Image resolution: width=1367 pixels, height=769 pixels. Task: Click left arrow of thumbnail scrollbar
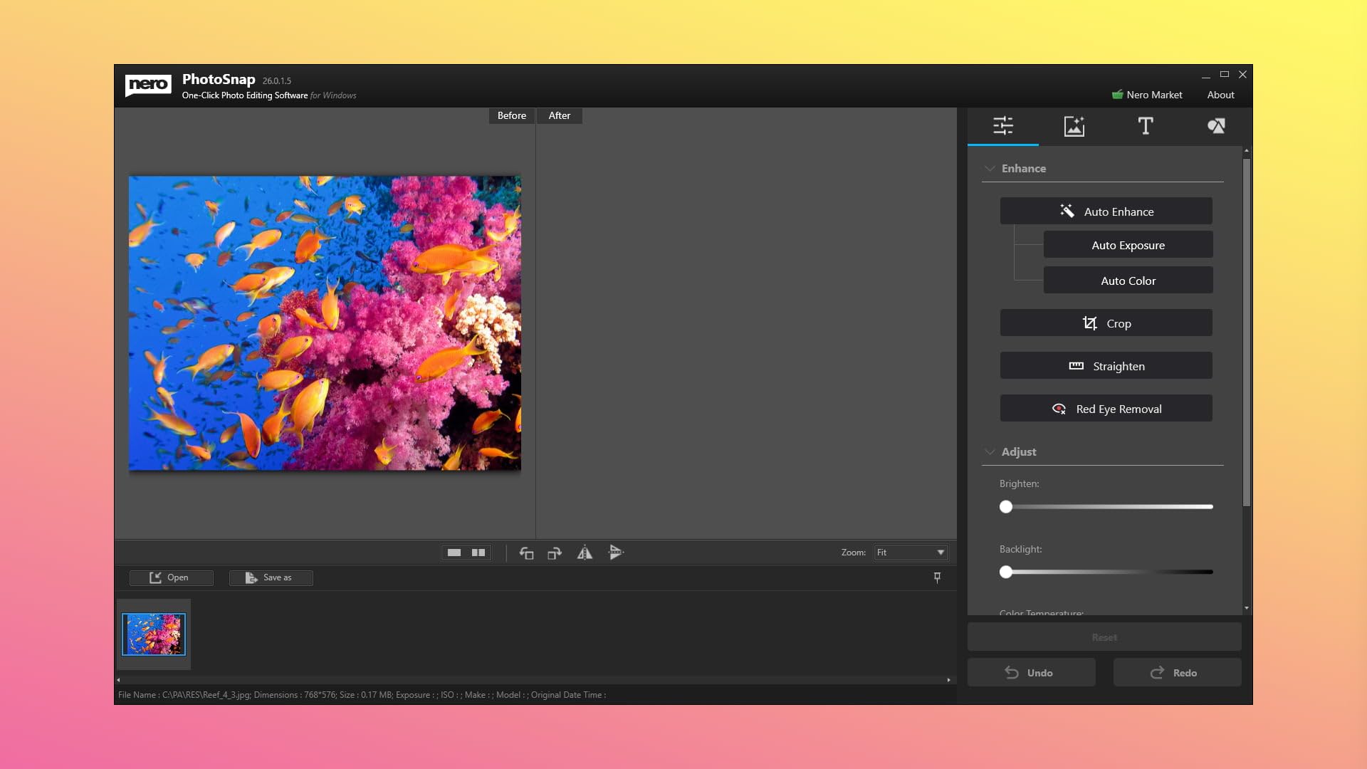(118, 680)
